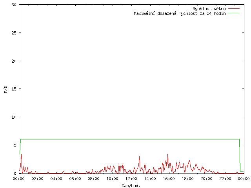This screenshot has width=251, height=188.
Task: Click the x-axis title 'Čas/hod.'
Action: [131, 186]
